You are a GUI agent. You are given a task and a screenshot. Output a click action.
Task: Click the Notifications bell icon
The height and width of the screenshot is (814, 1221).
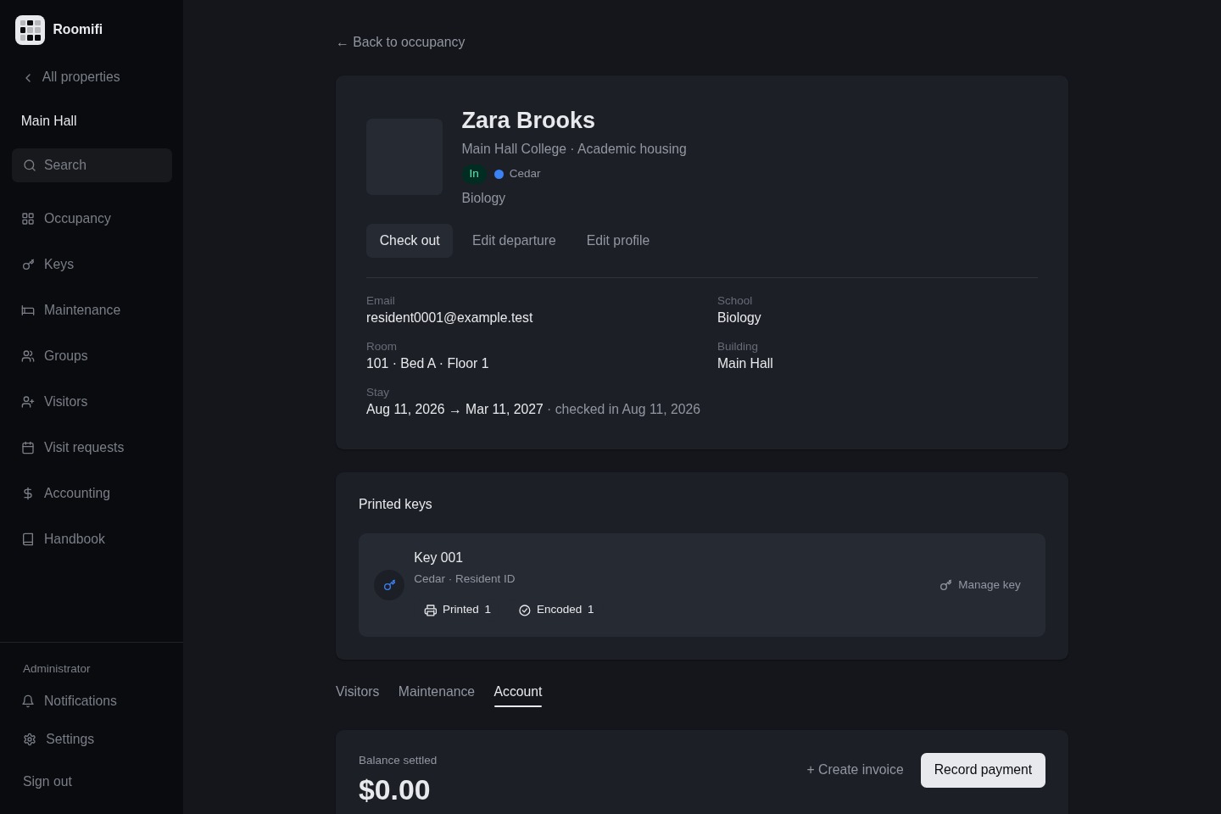(x=28, y=701)
